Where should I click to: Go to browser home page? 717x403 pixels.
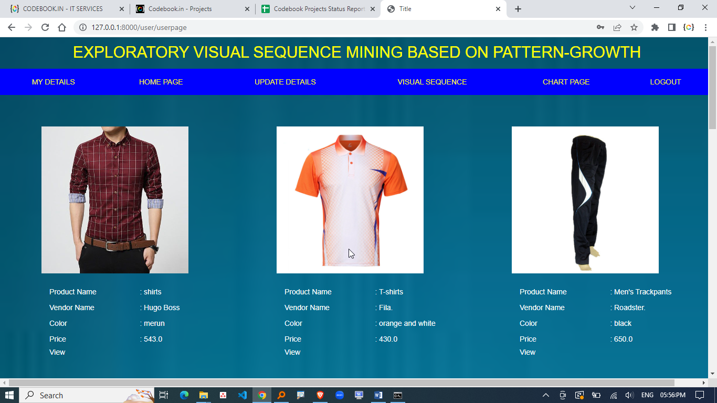[x=62, y=27]
